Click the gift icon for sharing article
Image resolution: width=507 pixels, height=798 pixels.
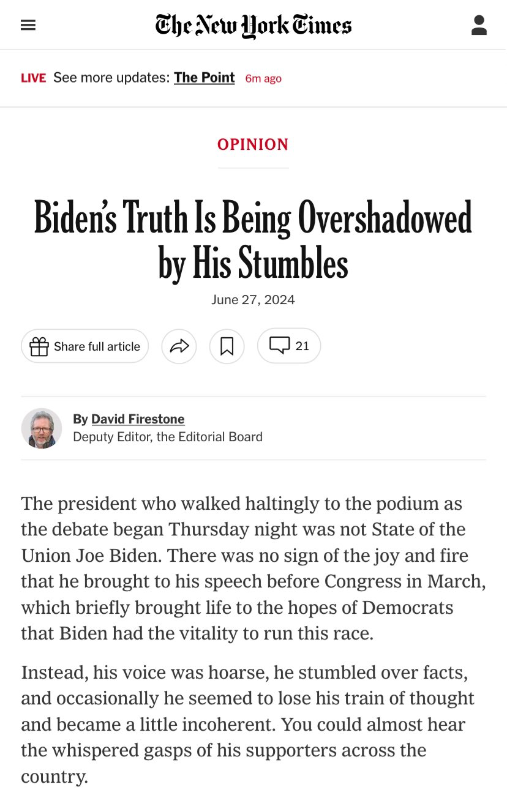(x=39, y=346)
